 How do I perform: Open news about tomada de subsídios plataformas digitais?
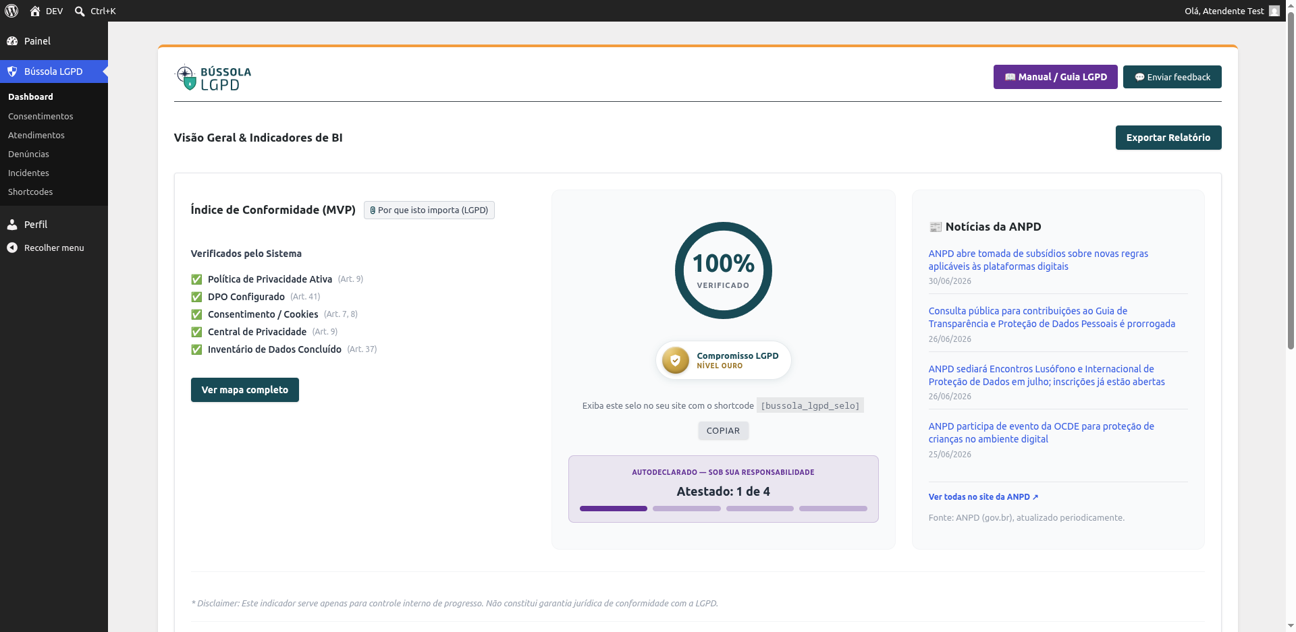pos(1038,260)
